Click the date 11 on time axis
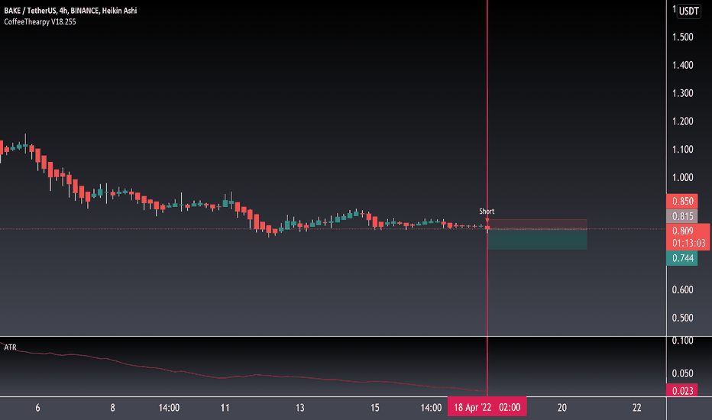The height and width of the screenshot is (420, 712). tap(225, 408)
